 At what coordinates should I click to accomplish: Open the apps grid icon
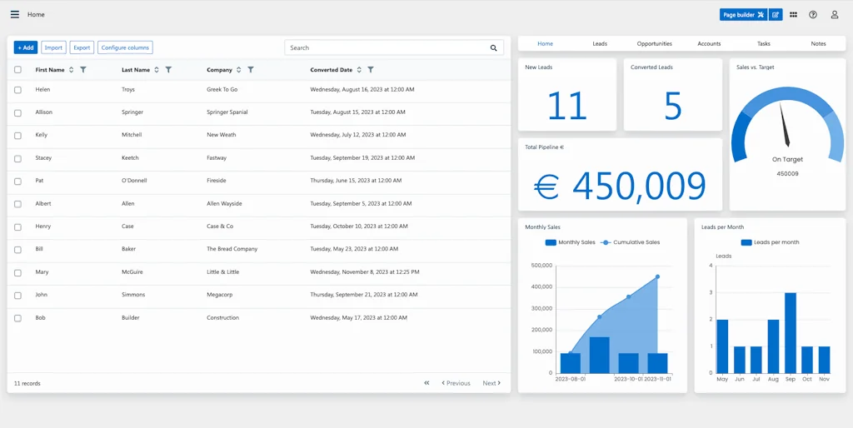coord(793,14)
